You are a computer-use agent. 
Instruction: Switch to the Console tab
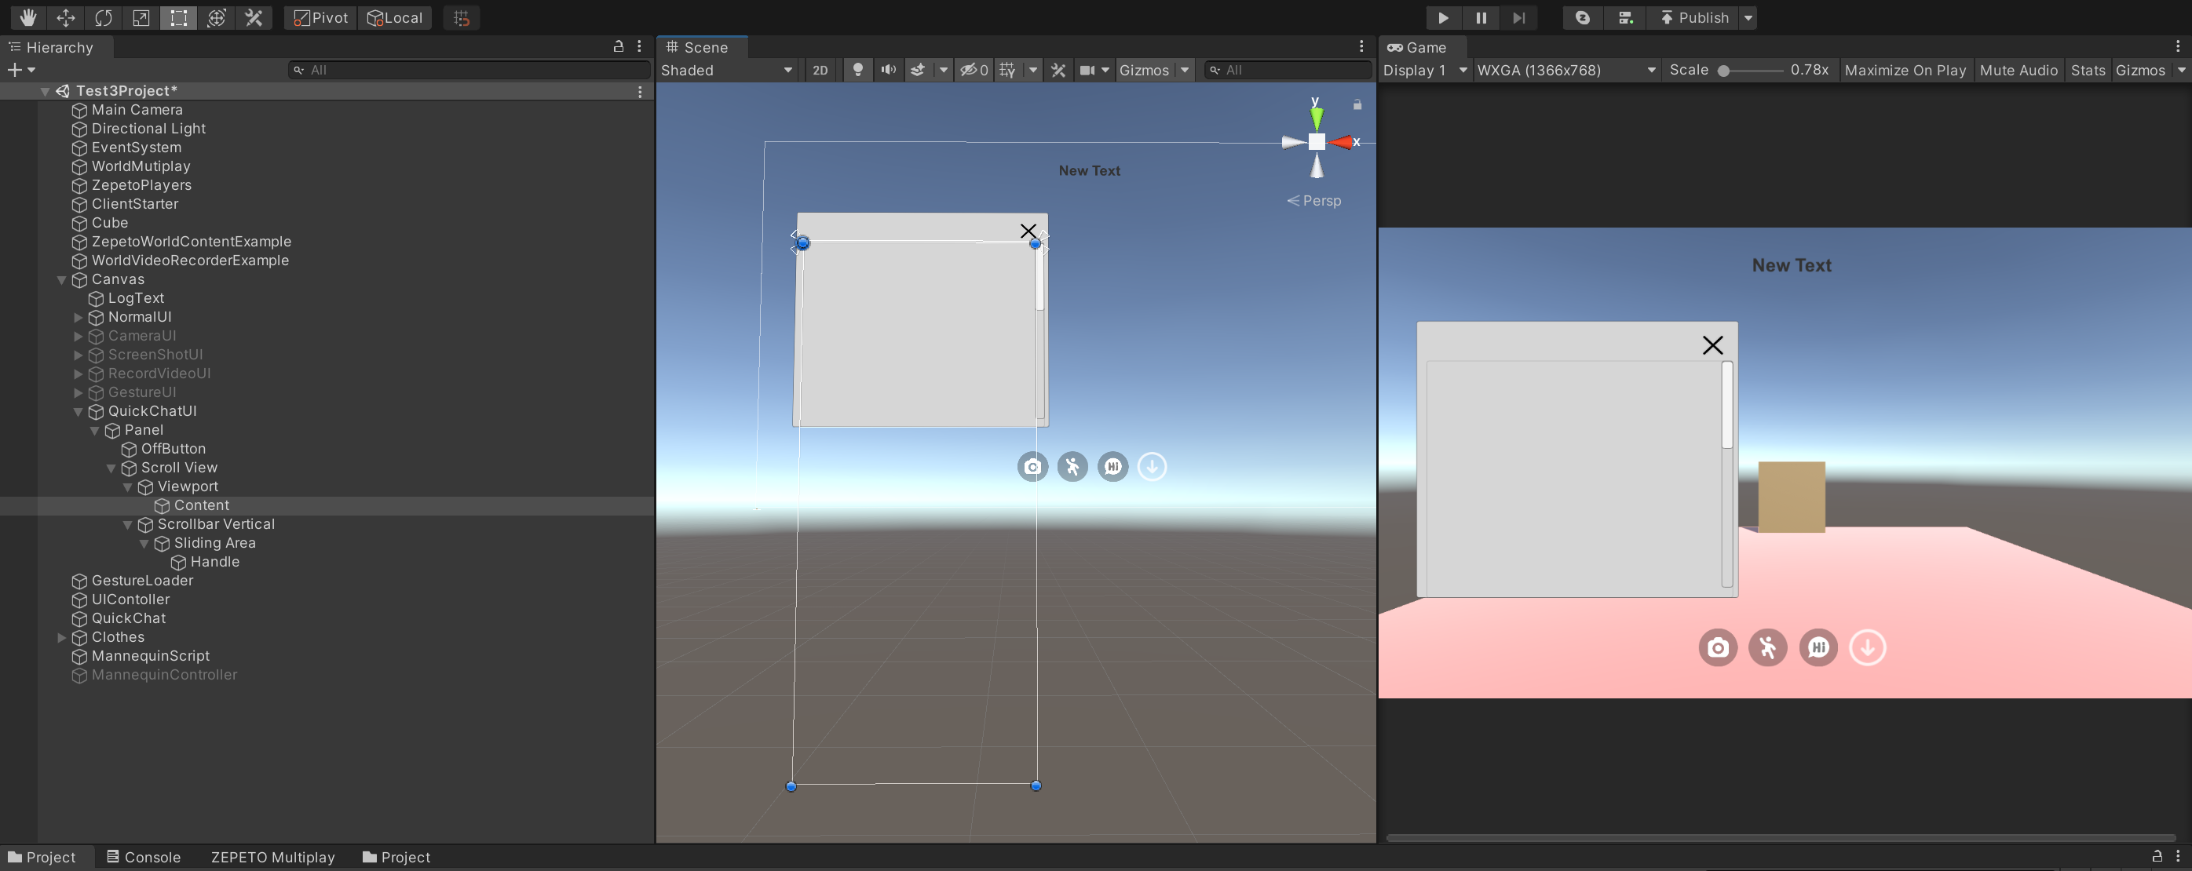(143, 857)
